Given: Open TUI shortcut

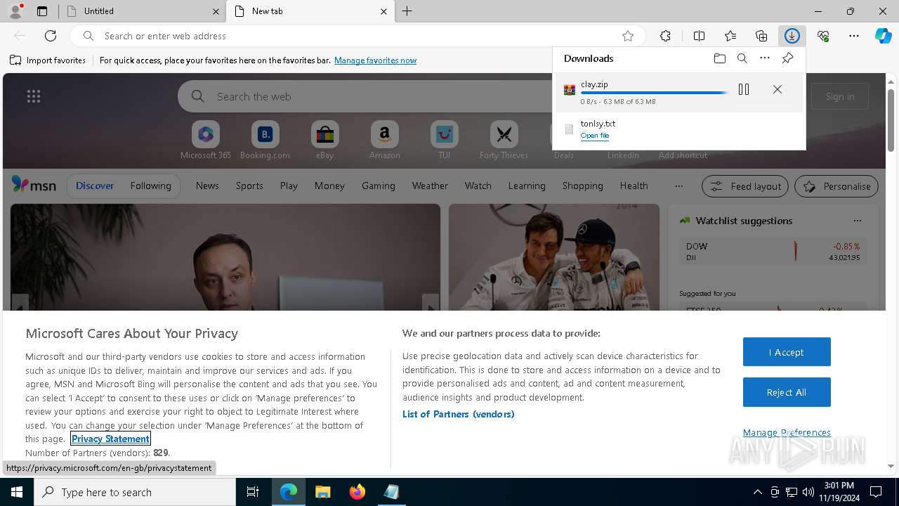Looking at the screenshot, I should pyautogui.click(x=444, y=140).
